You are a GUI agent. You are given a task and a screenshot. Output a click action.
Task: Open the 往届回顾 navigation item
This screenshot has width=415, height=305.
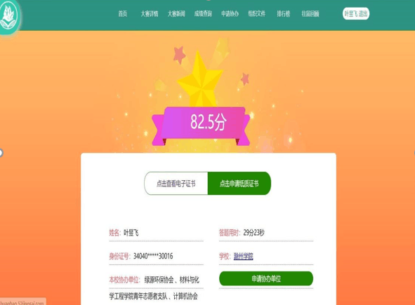coord(310,14)
